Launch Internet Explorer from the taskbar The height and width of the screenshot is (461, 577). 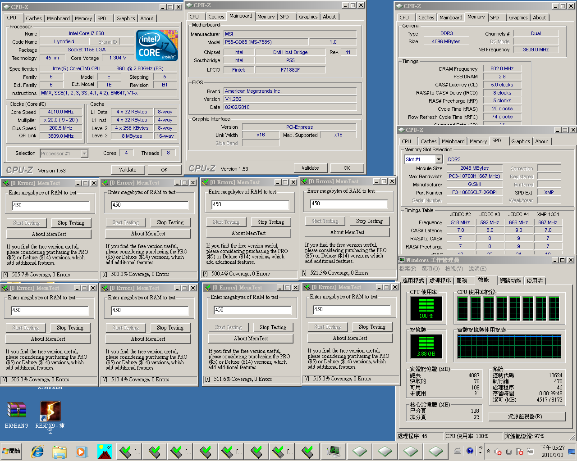[x=37, y=451]
